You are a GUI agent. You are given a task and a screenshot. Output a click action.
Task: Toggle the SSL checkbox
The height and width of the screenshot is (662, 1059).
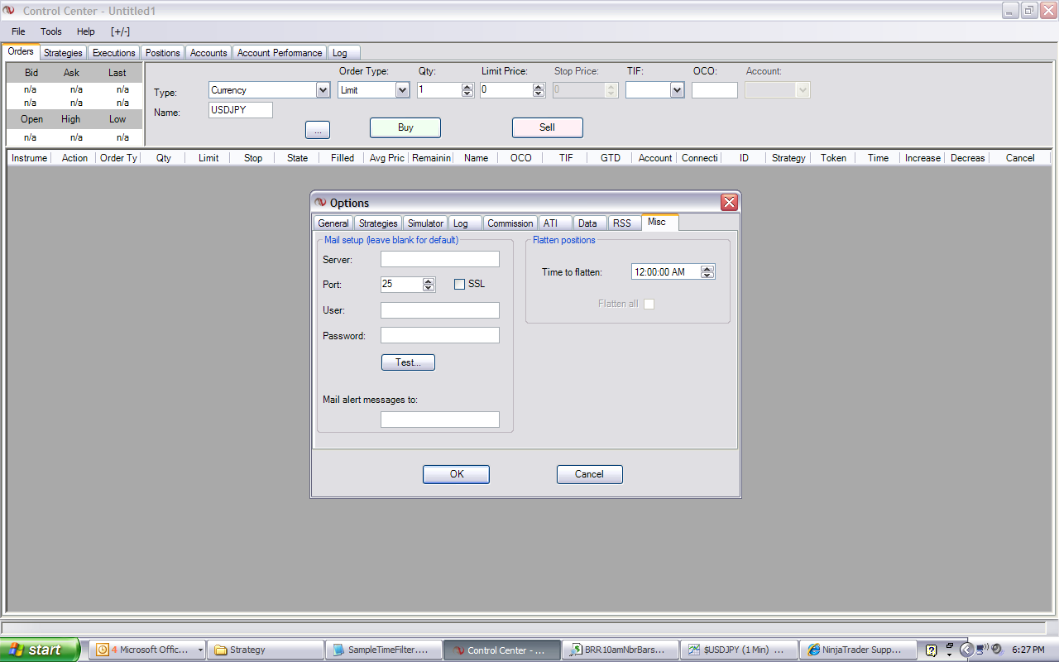460,285
